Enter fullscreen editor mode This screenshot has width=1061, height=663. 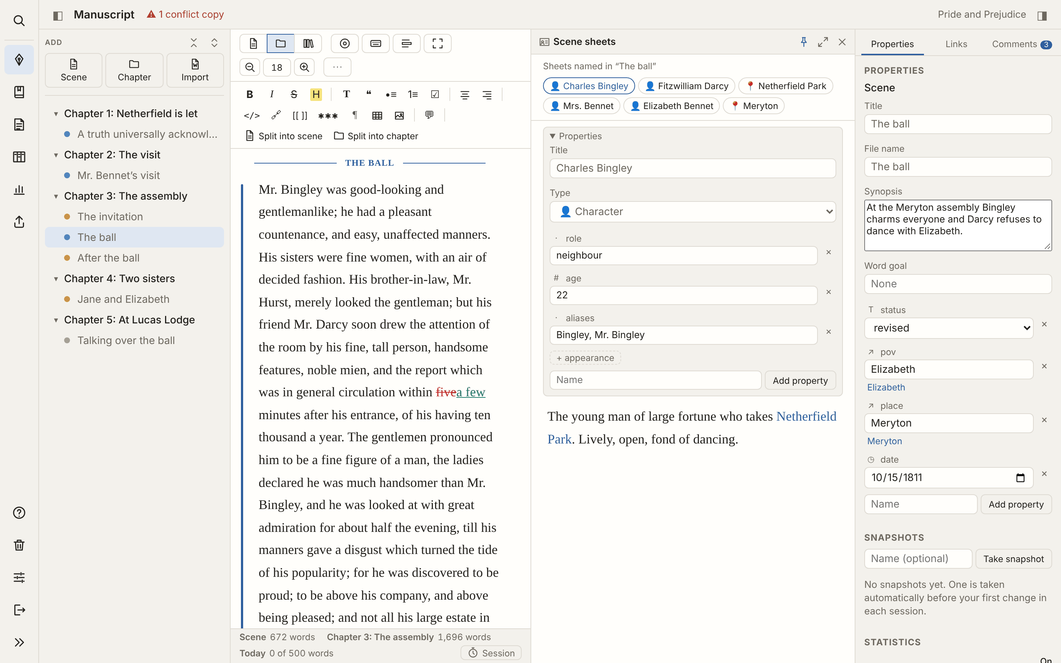(x=437, y=43)
